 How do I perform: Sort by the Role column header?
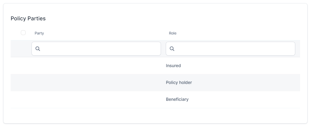pos(173,33)
